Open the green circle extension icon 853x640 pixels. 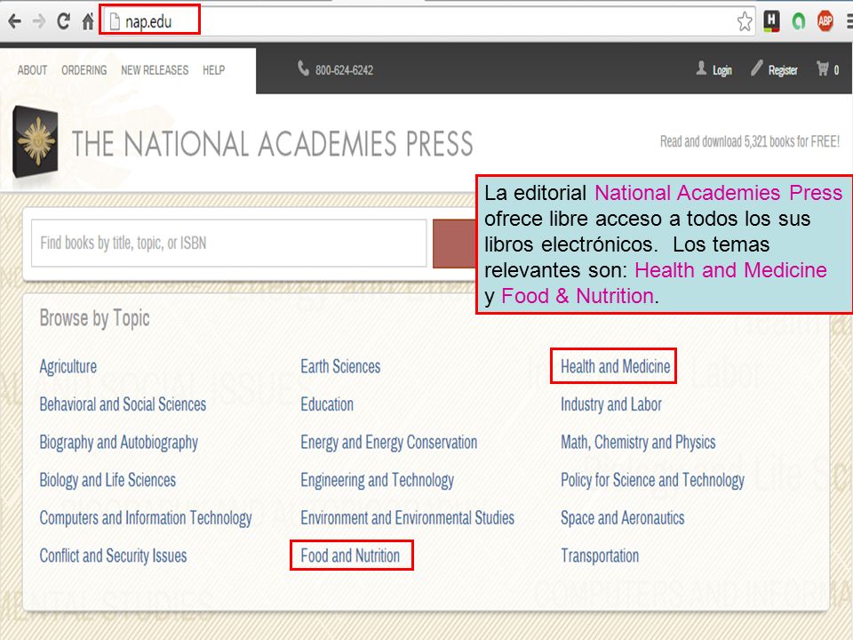click(x=799, y=21)
